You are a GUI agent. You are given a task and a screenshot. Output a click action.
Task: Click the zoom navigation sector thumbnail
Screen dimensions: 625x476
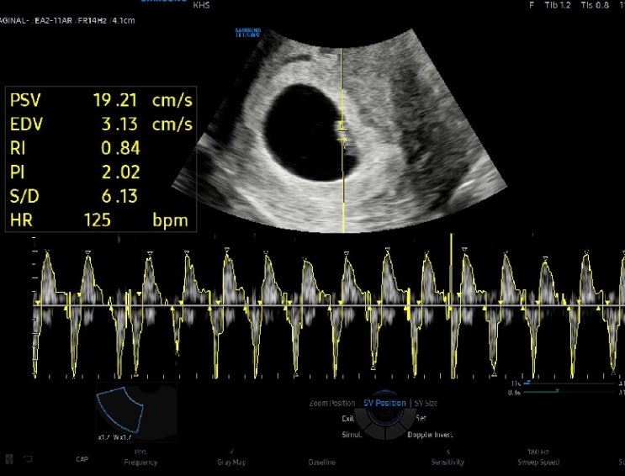(136, 412)
